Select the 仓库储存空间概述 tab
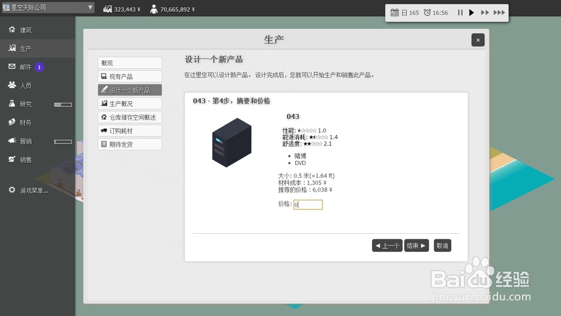This screenshot has height=316, width=561. click(130, 117)
